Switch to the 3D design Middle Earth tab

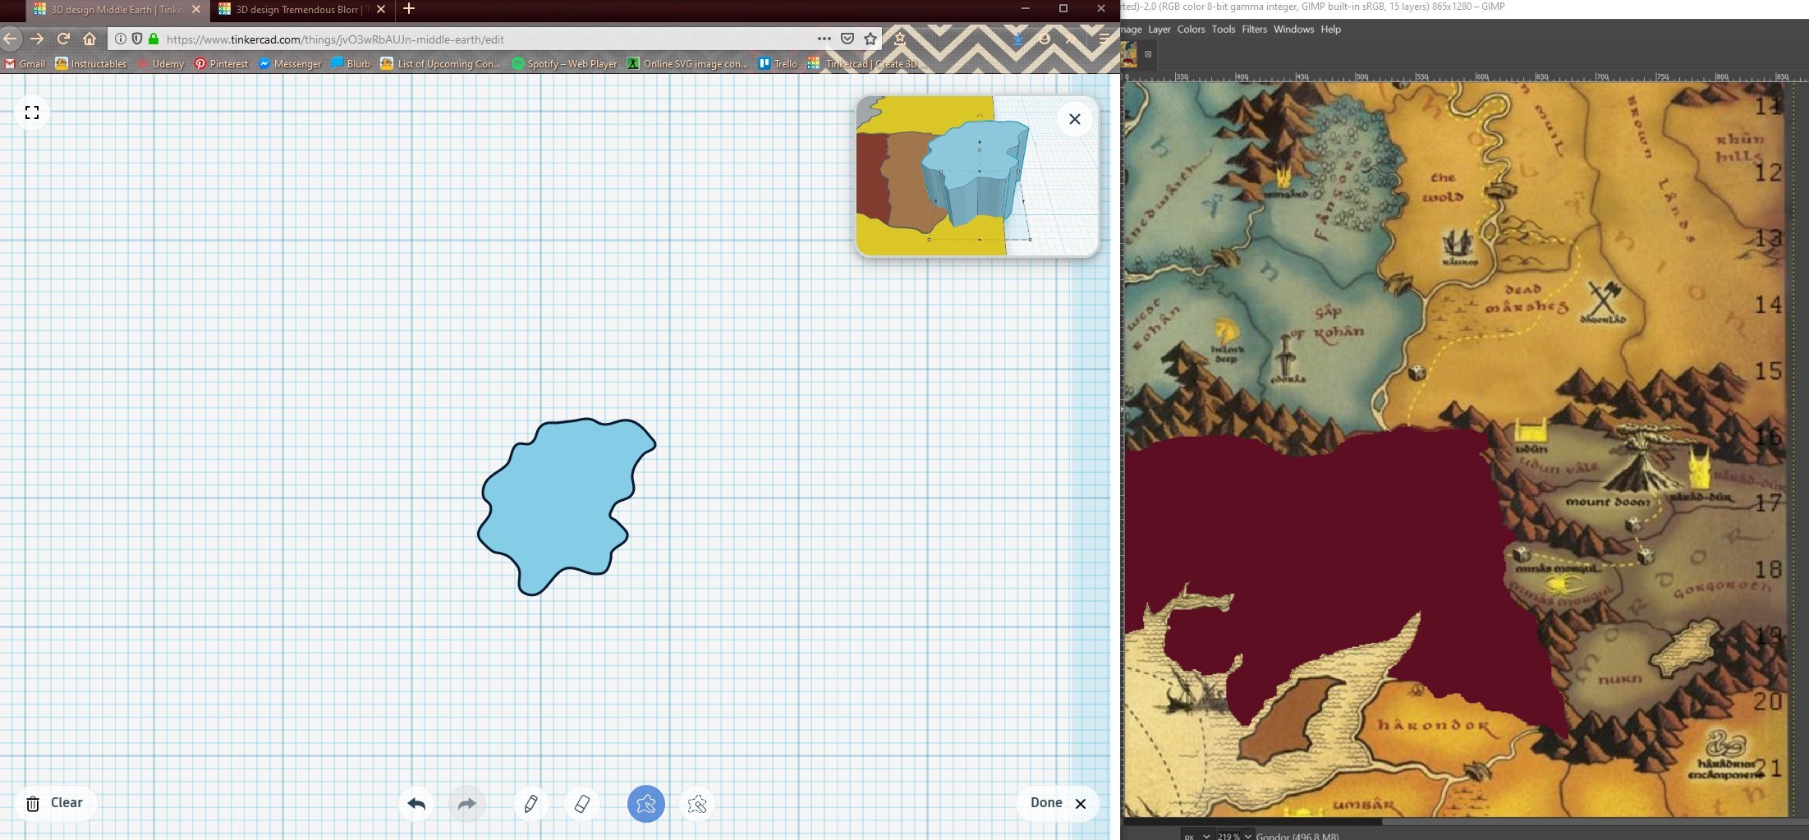[117, 10]
